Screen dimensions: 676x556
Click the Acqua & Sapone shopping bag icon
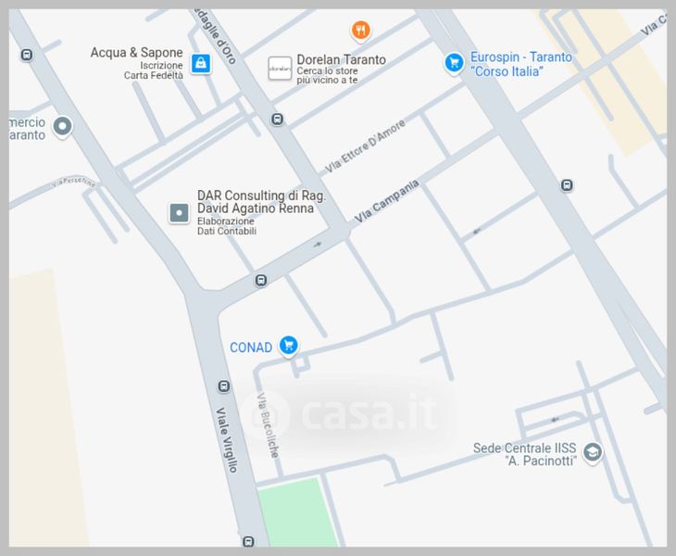[201, 64]
